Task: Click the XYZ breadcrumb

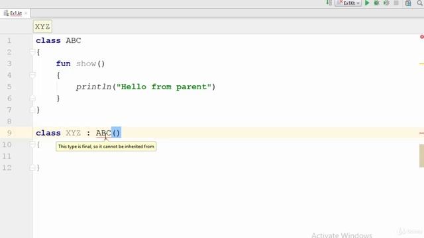Action: (42, 26)
